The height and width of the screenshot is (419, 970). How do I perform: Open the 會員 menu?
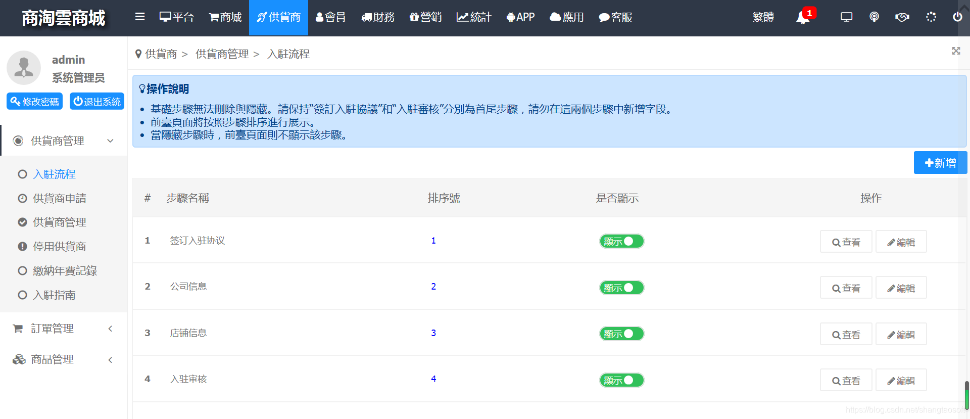[x=331, y=17]
